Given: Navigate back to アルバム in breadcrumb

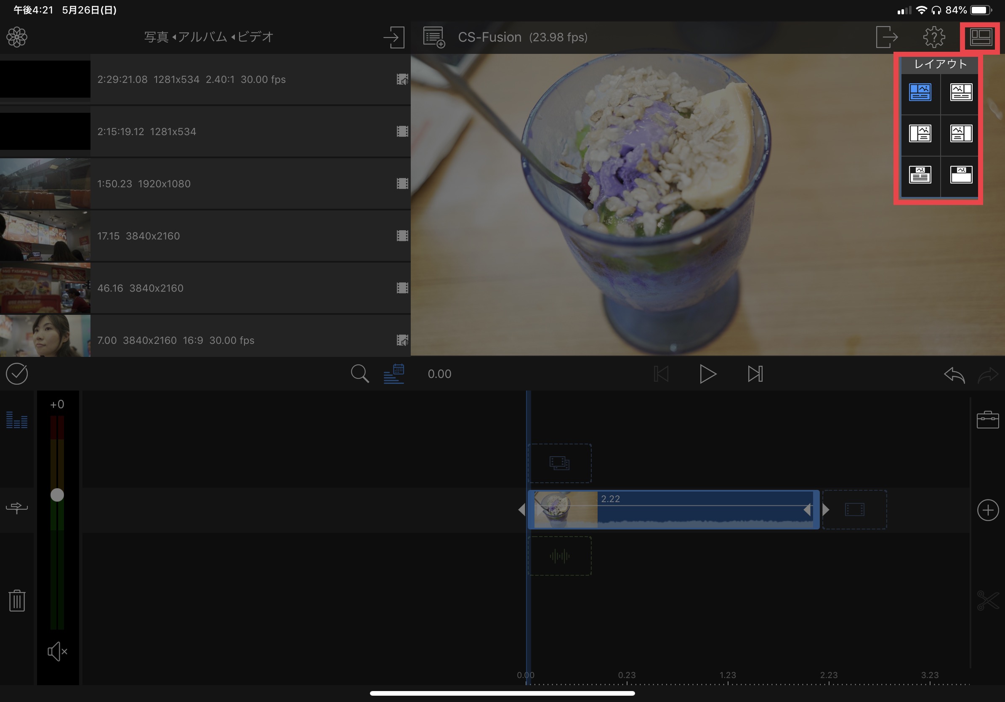Looking at the screenshot, I should coord(202,37).
